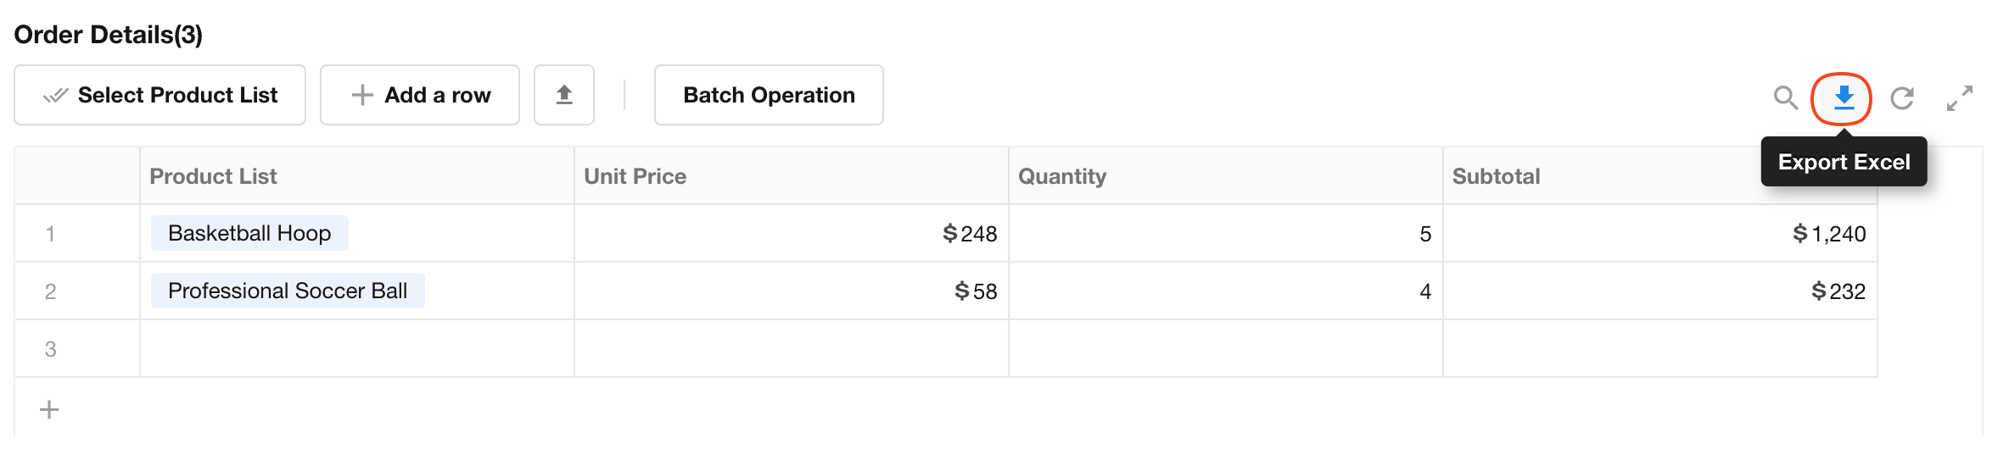This screenshot has width=2009, height=449.
Task: Click the Export Excel download icon
Action: (x=1843, y=98)
